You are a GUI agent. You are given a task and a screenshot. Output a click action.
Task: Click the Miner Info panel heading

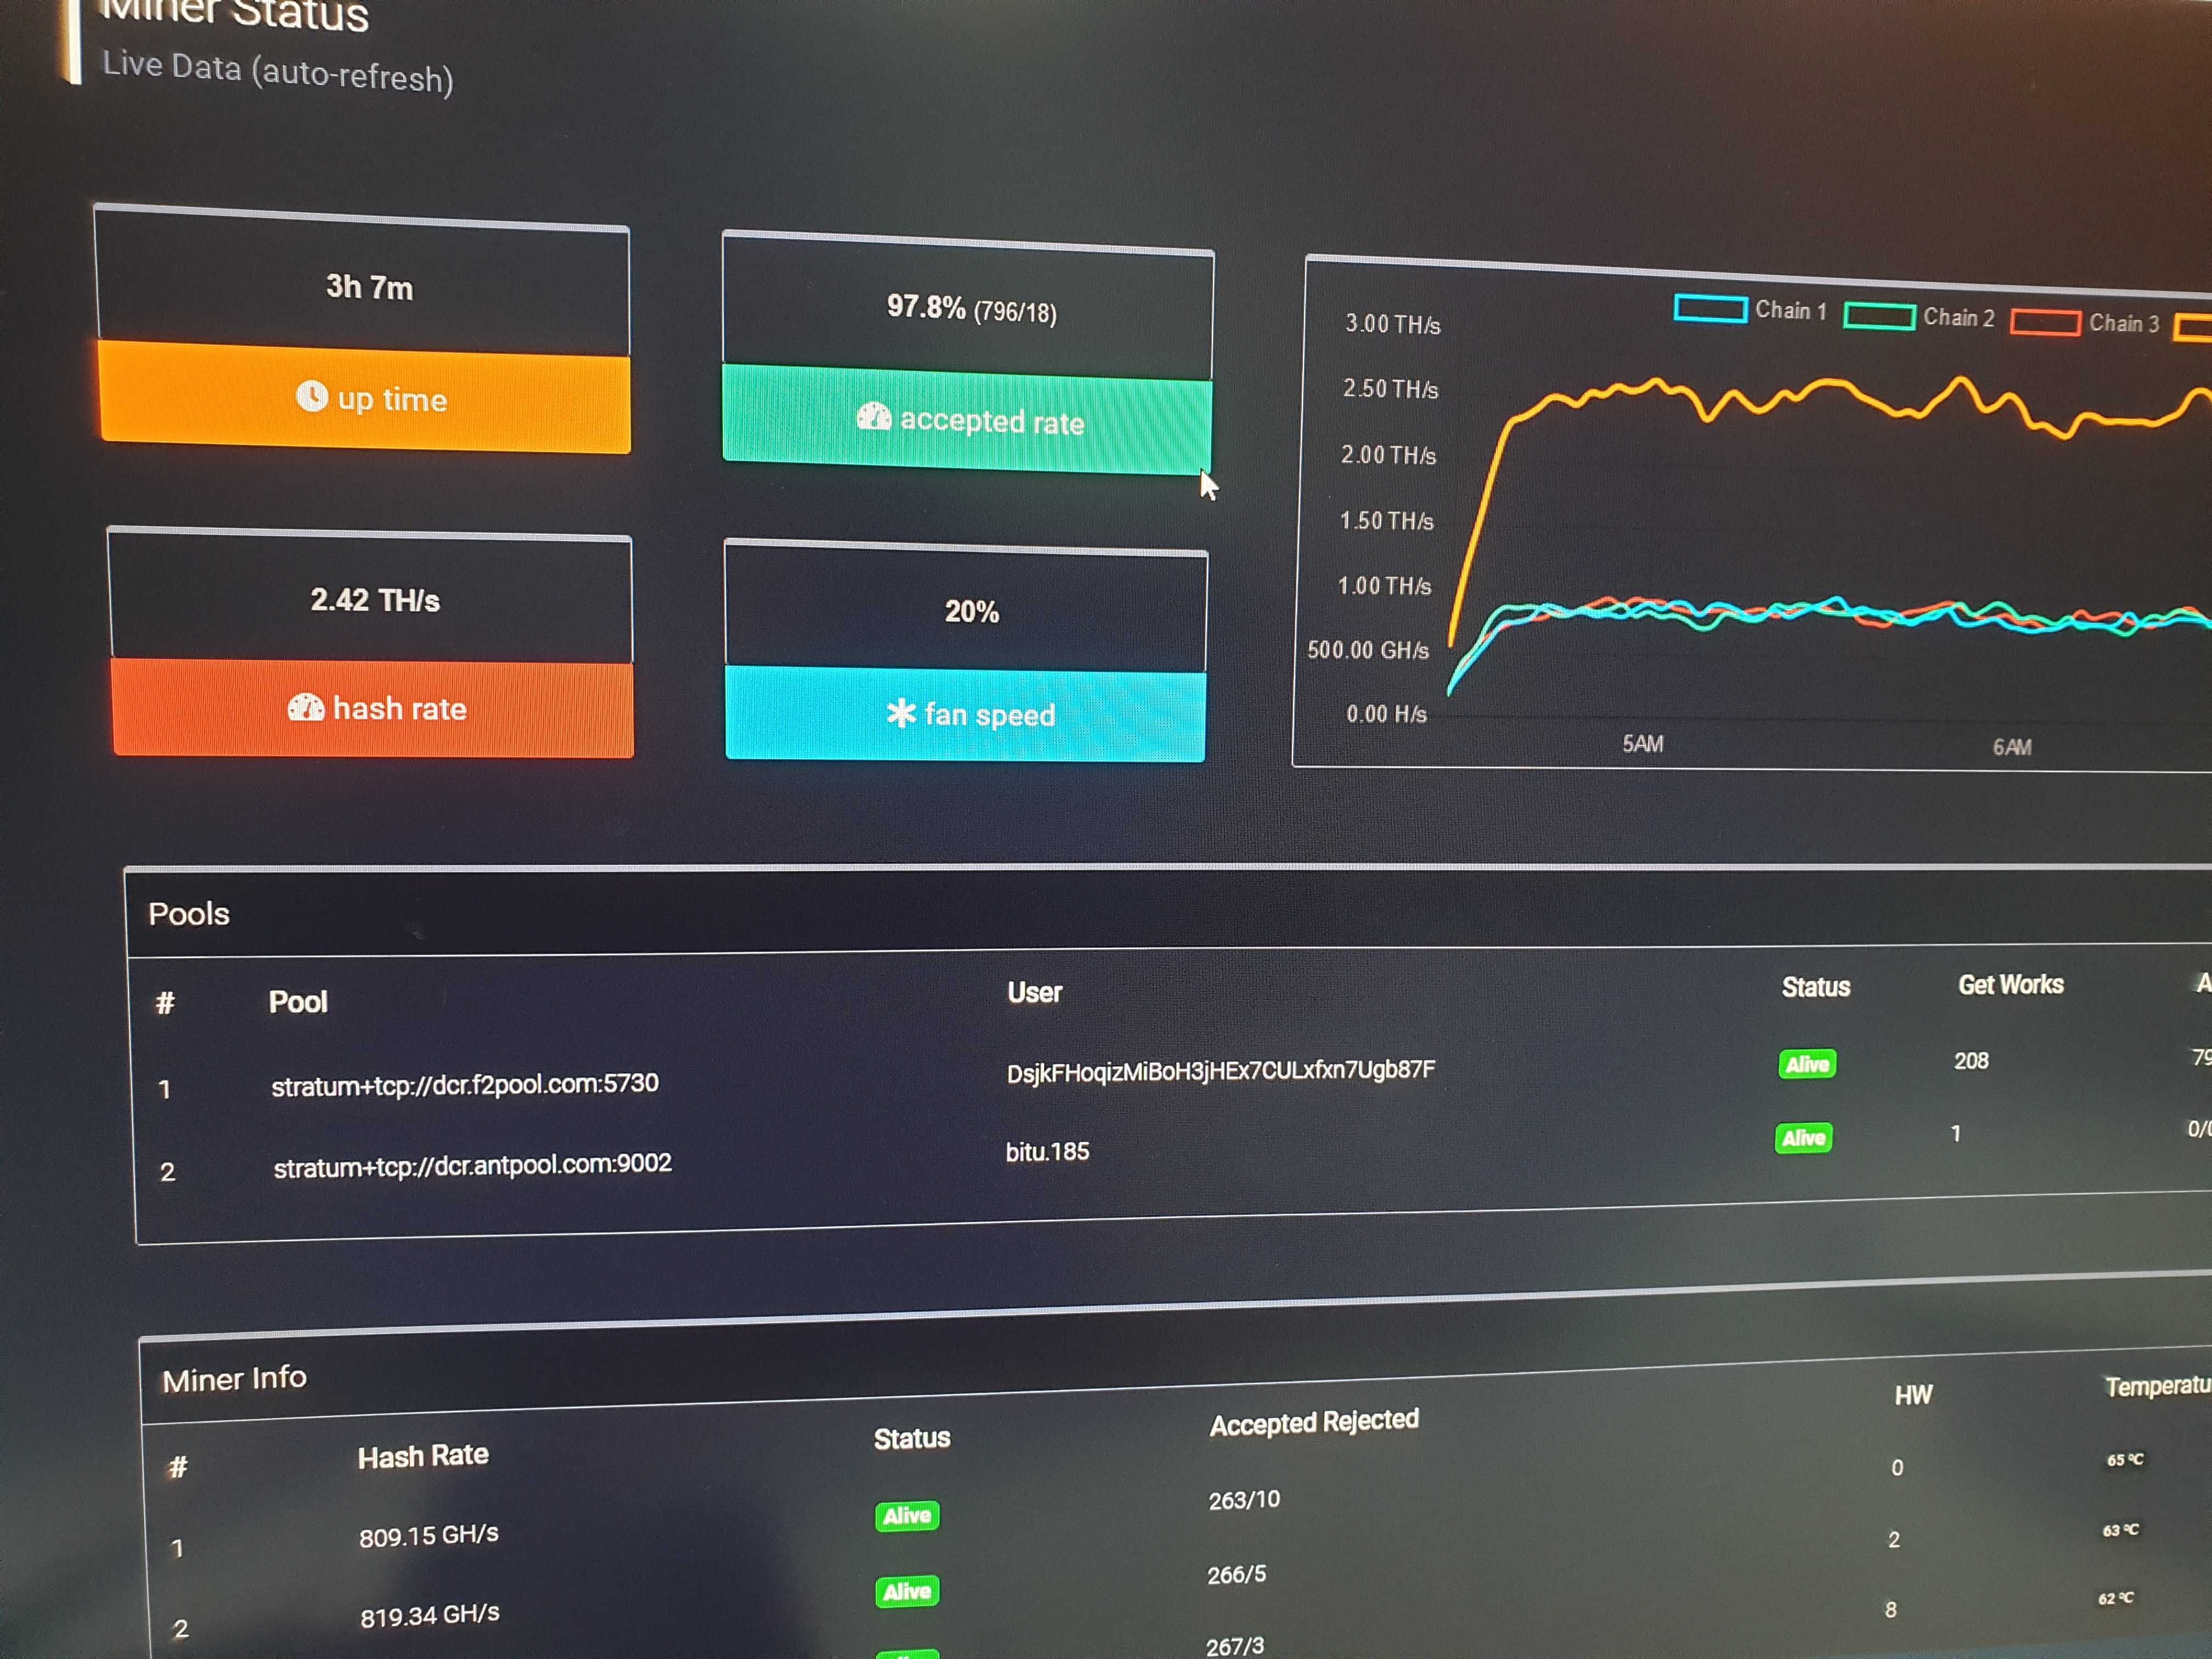pyautogui.click(x=234, y=1379)
